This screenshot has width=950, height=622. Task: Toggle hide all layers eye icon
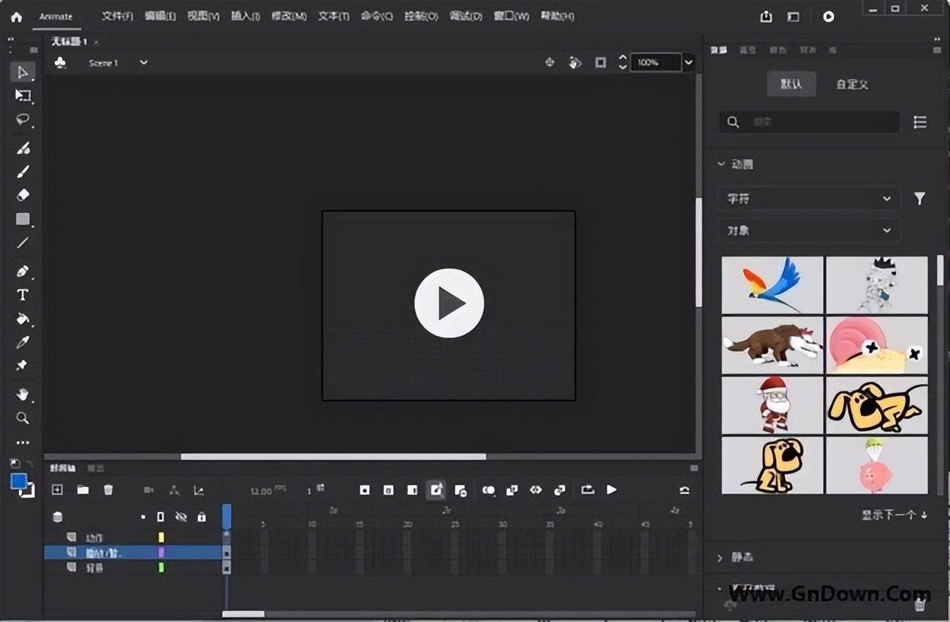(181, 517)
